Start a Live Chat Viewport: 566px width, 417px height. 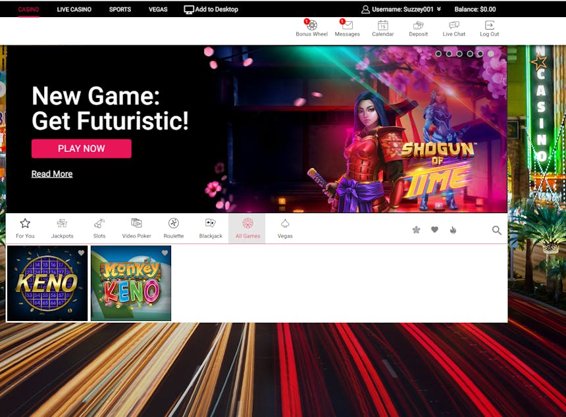pyautogui.click(x=453, y=28)
